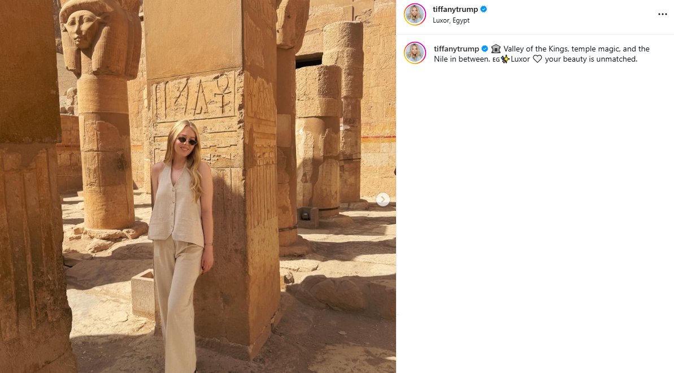The image size is (674, 373).
Task: Click the woman standing in the photo
Action: pos(181,245)
